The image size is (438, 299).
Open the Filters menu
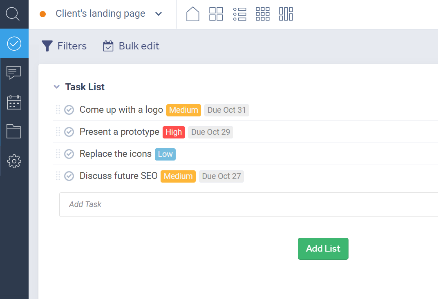pyautogui.click(x=64, y=46)
